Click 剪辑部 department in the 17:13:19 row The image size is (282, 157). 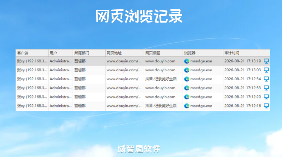tap(80, 61)
